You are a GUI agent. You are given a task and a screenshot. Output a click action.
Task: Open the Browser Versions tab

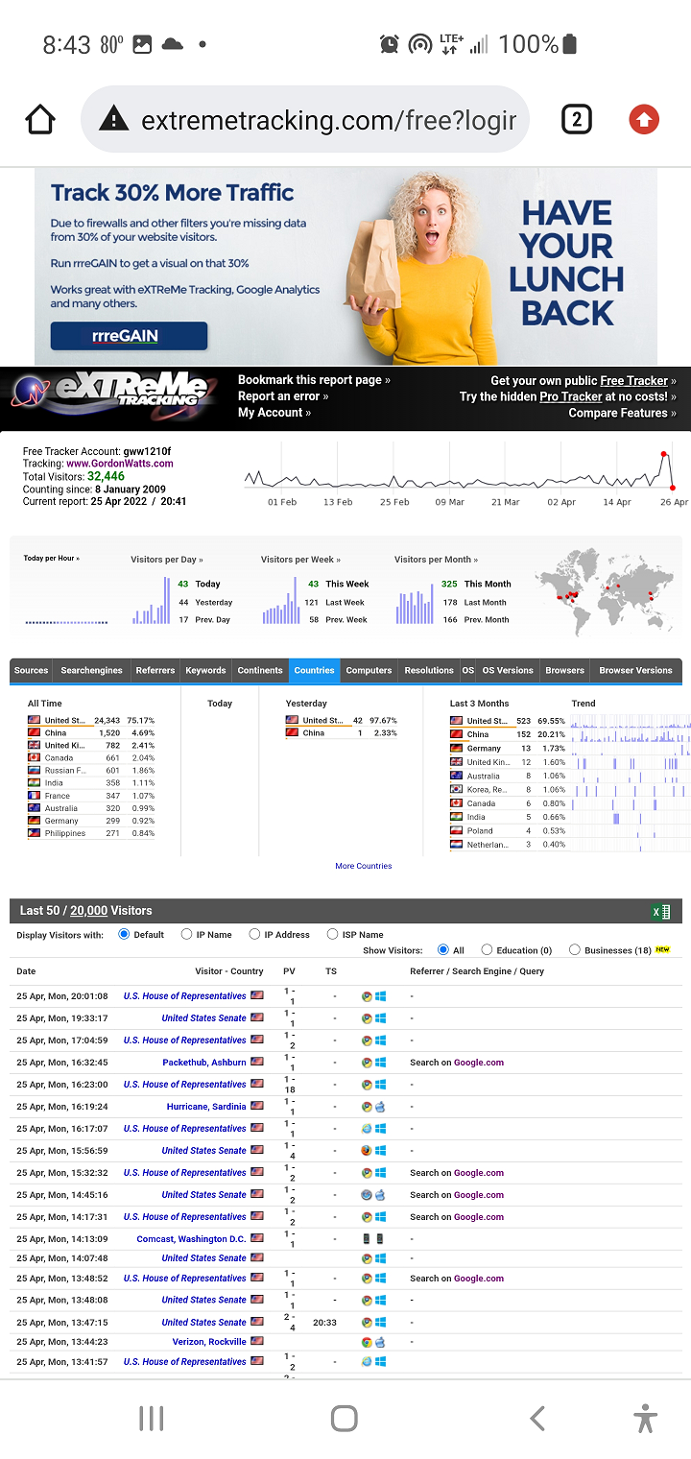coord(635,670)
